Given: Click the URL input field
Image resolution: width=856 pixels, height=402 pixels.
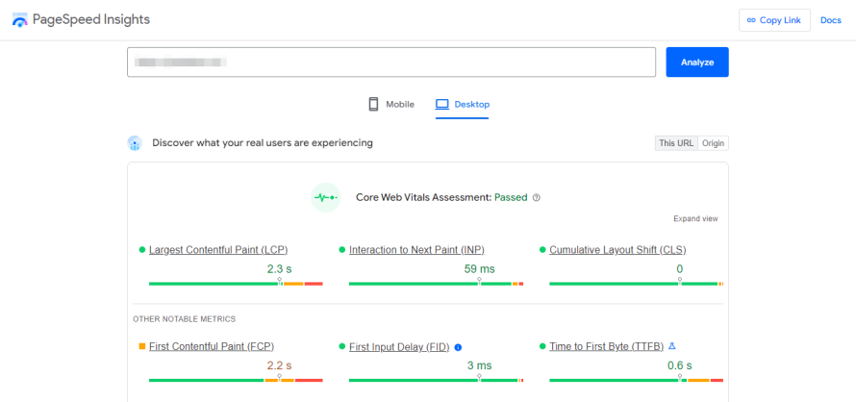Looking at the screenshot, I should click(391, 63).
